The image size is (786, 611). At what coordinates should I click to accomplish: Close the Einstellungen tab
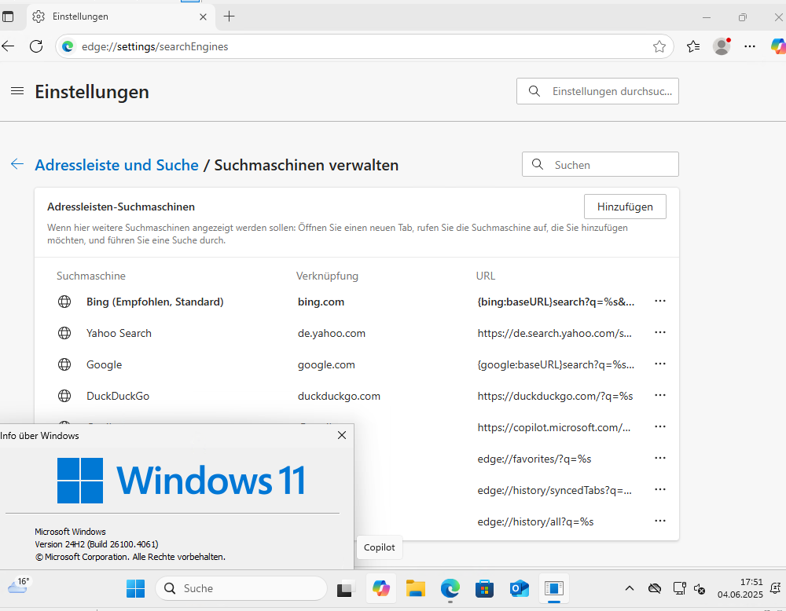click(203, 17)
